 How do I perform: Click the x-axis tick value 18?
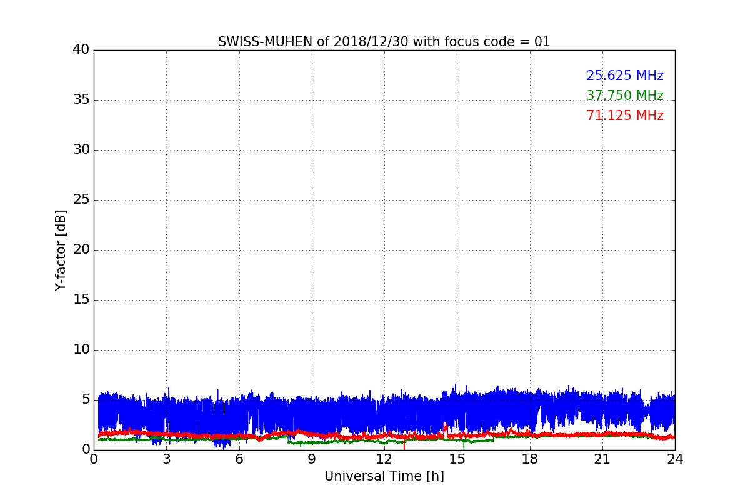pos(530,459)
